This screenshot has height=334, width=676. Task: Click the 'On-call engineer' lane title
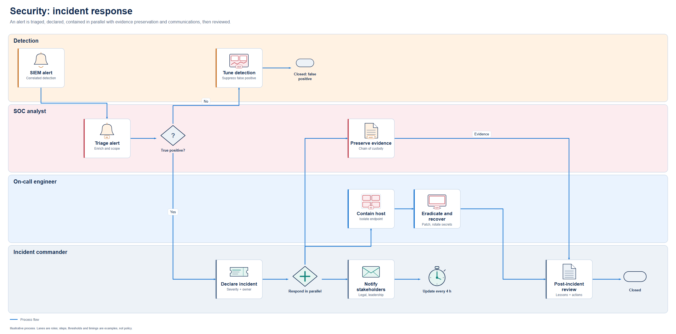point(35,182)
